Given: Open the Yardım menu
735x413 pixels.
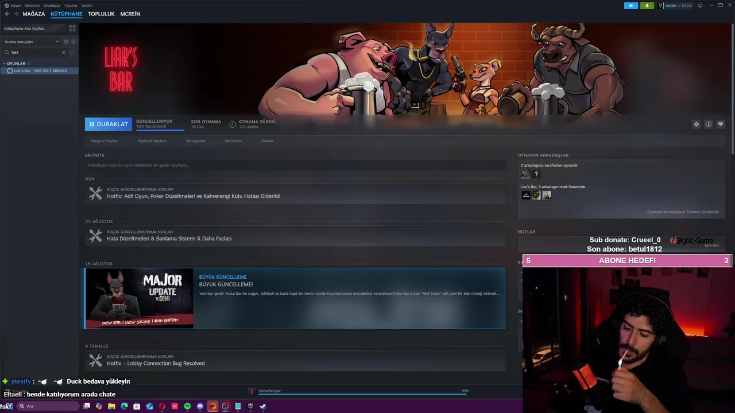Looking at the screenshot, I should click(87, 5).
